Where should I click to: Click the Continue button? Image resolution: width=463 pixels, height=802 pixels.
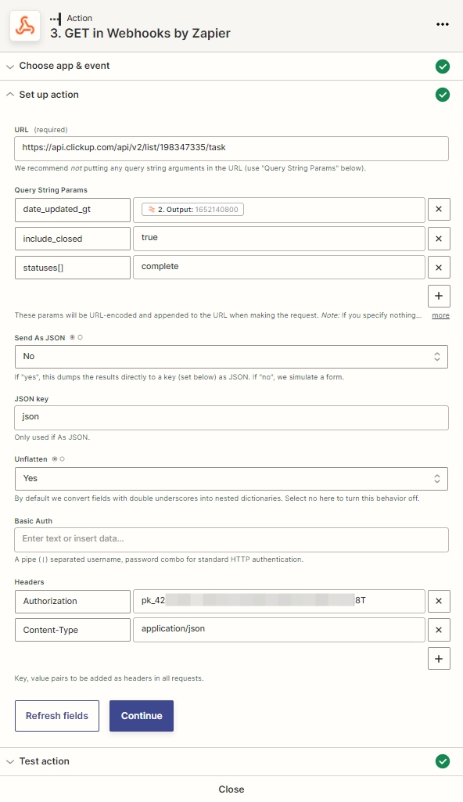tap(142, 716)
